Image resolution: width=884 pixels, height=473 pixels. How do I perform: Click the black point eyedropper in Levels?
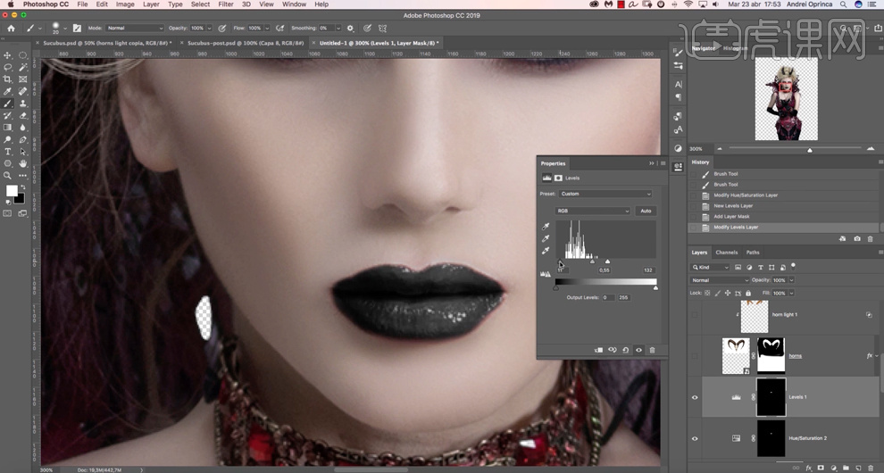(x=546, y=227)
